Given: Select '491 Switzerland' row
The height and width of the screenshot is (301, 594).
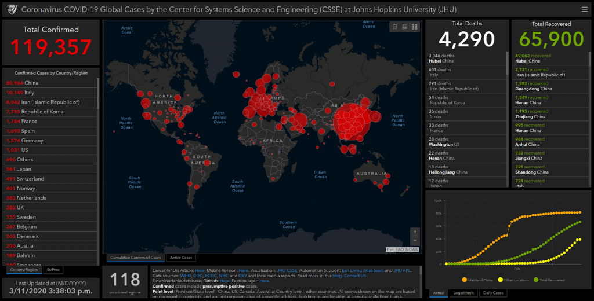Looking at the screenshot, I should point(50,178).
